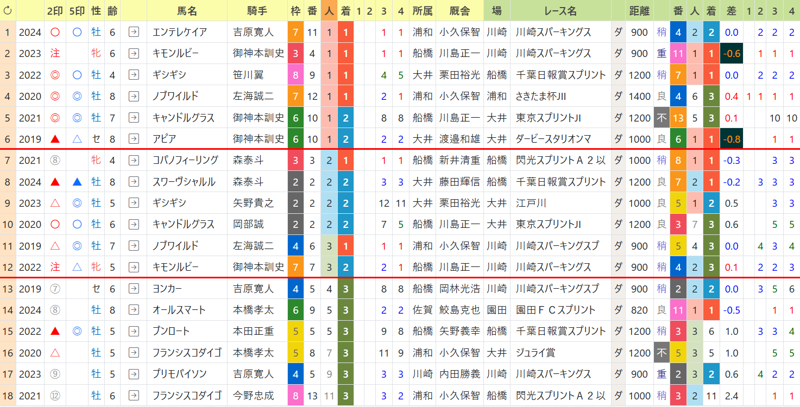Image resolution: width=800 pixels, height=407 pixels.
Task: Click arrow icon in アピア row
Action: pos(133,139)
